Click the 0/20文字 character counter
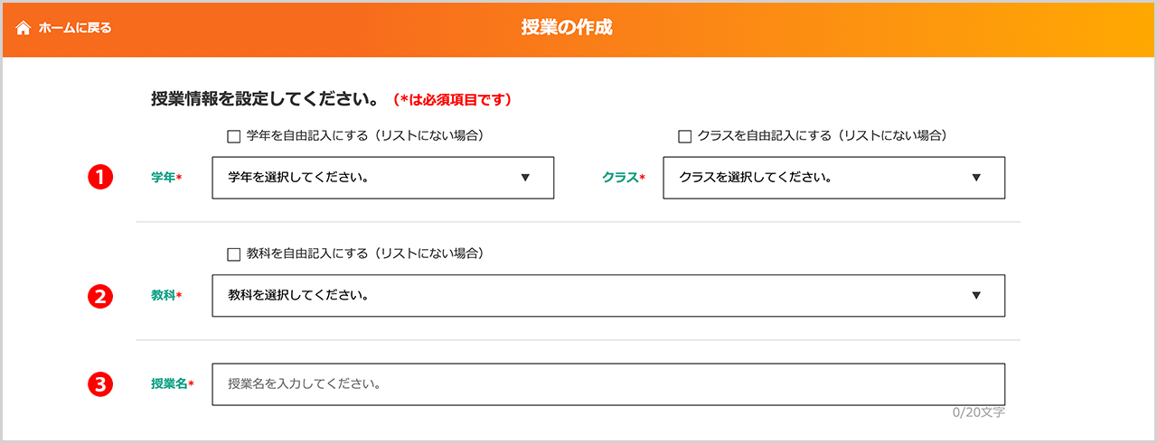 [978, 412]
